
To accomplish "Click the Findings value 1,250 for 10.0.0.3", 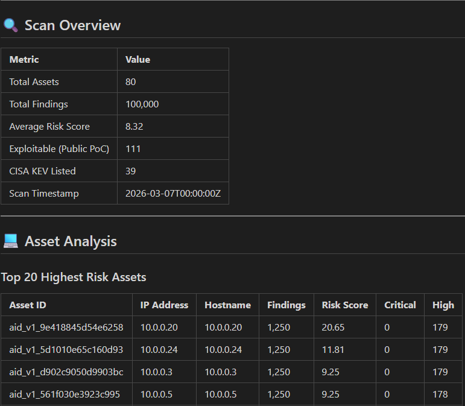I will tap(279, 372).
